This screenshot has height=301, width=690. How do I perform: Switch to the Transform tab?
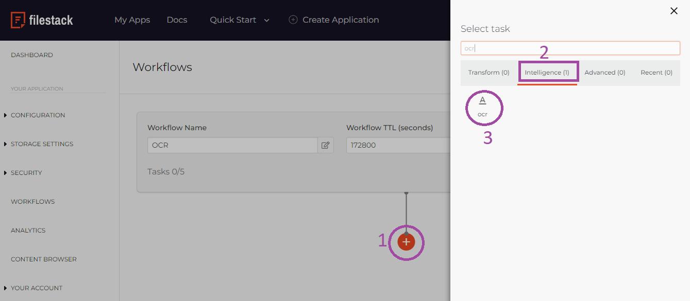[489, 73]
